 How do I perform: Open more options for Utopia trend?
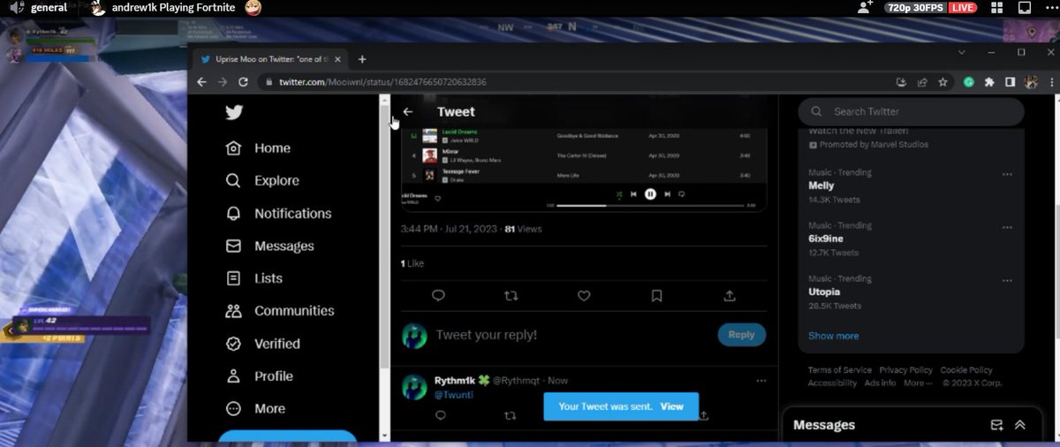1007,279
